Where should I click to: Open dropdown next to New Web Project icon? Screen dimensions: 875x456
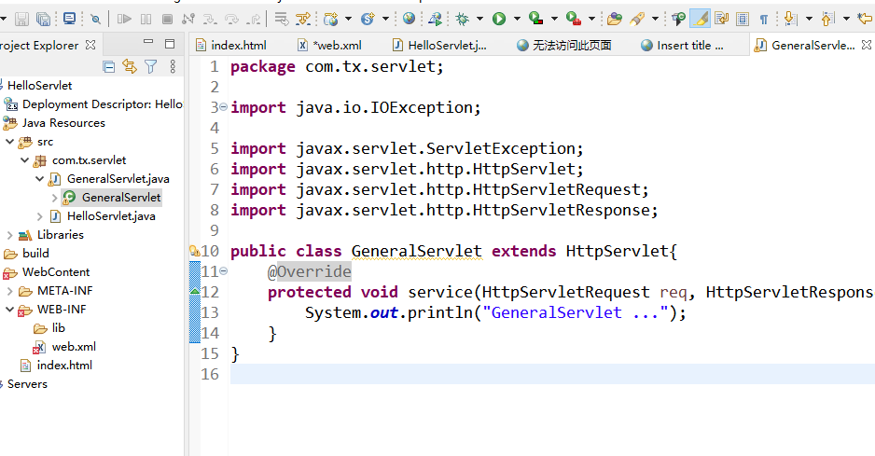pyautogui.click(x=348, y=19)
